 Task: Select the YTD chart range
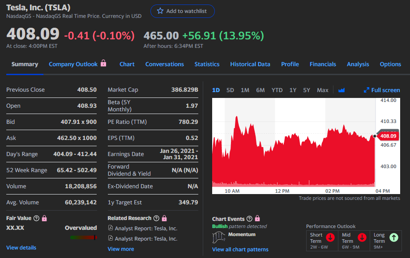277,90
